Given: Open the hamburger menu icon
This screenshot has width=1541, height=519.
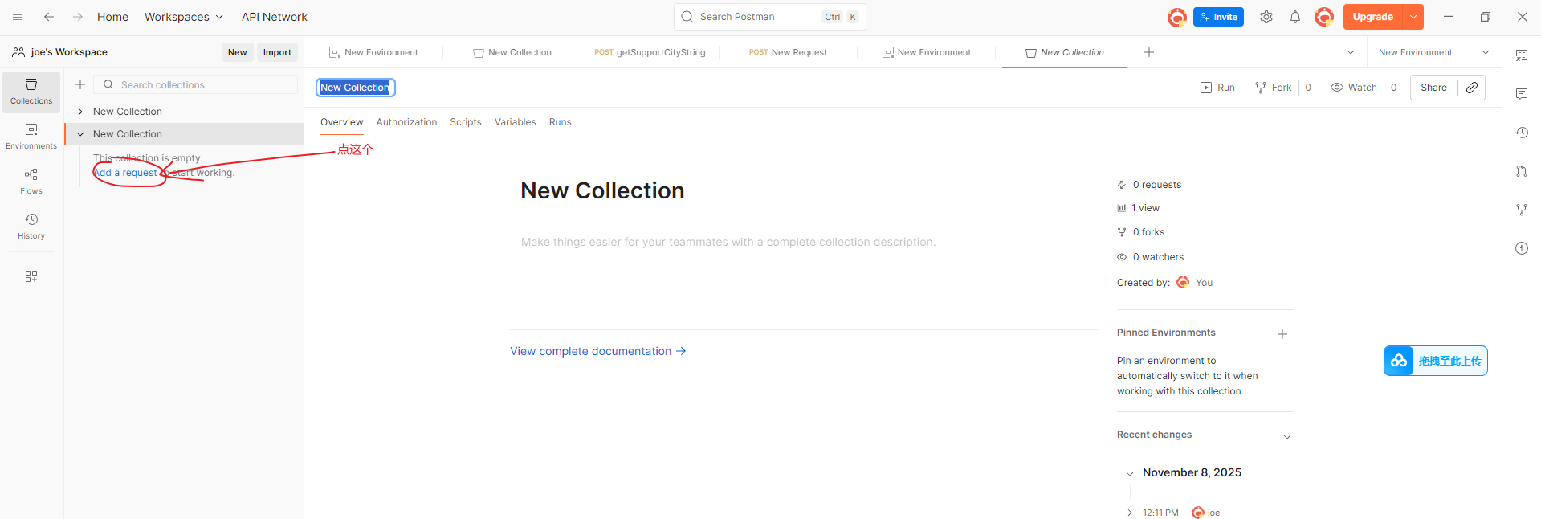Looking at the screenshot, I should 18,17.
